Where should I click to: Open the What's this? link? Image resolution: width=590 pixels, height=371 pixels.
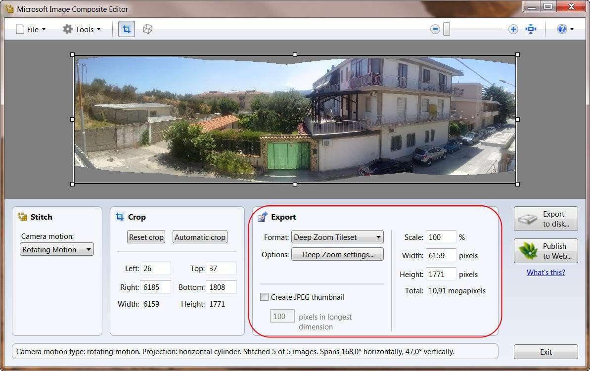[x=545, y=273]
